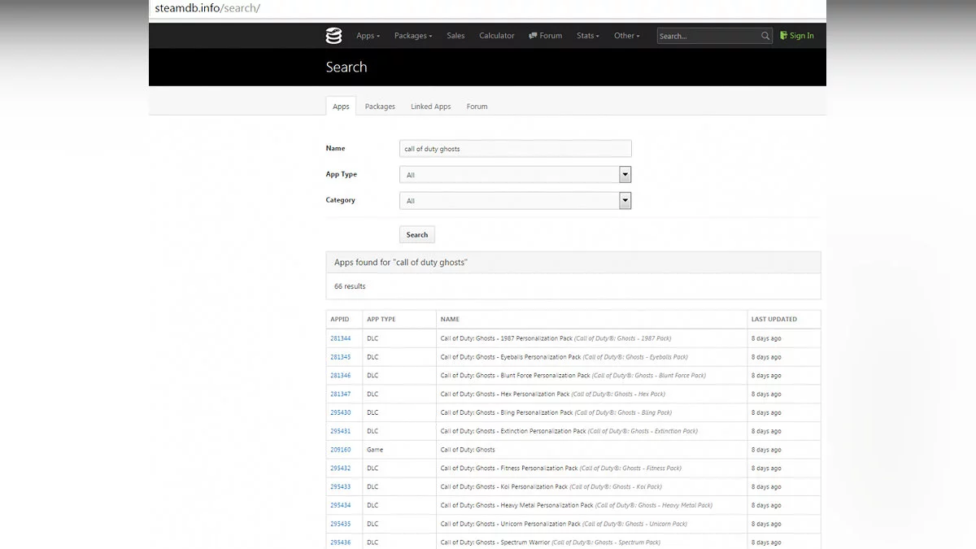The image size is (976, 549).
Task: Select the Forum search tab
Action: [477, 107]
